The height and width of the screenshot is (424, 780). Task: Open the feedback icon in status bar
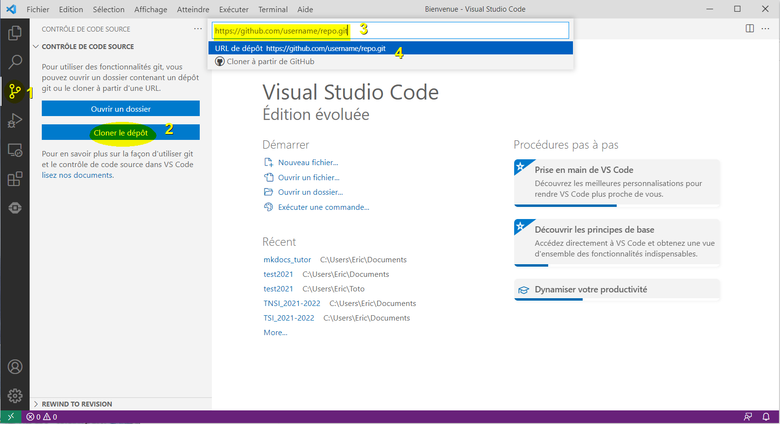pos(748,417)
